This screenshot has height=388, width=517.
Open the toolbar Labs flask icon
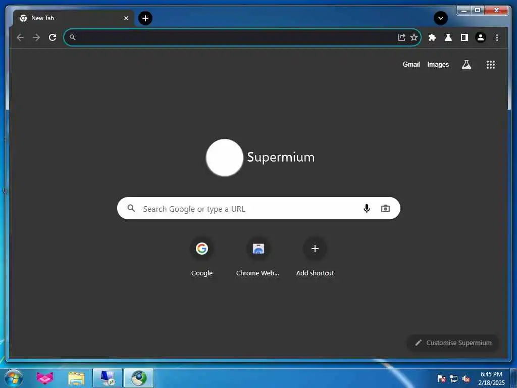pyautogui.click(x=448, y=37)
